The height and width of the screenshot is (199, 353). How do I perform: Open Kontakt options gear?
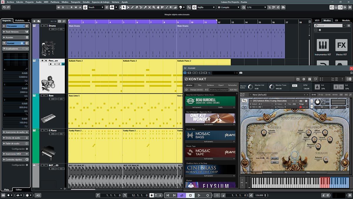pyautogui.click(x=304, y=79)
